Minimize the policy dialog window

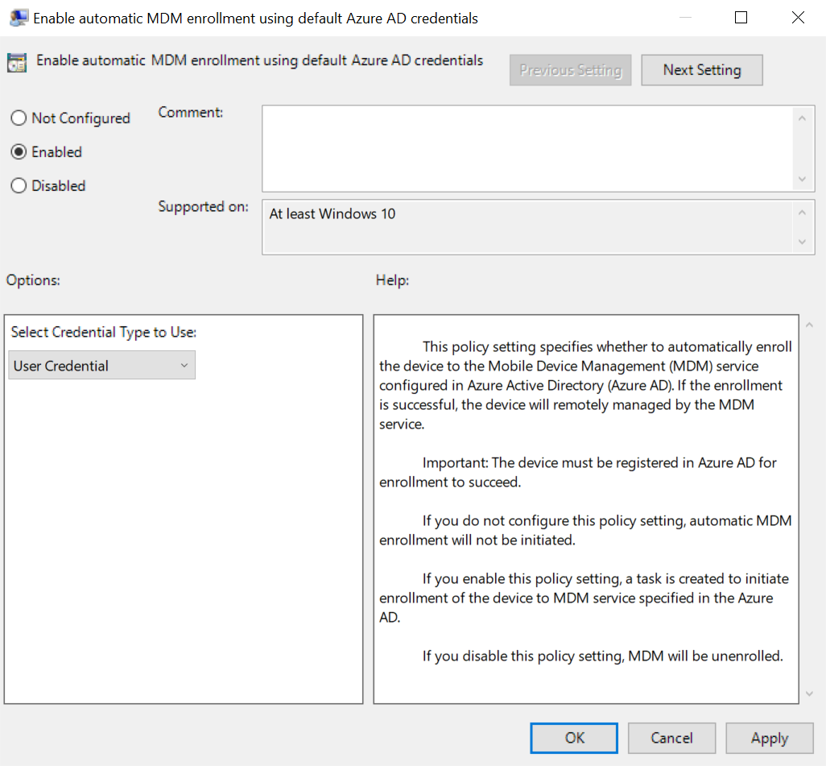[x=685, y=18]
